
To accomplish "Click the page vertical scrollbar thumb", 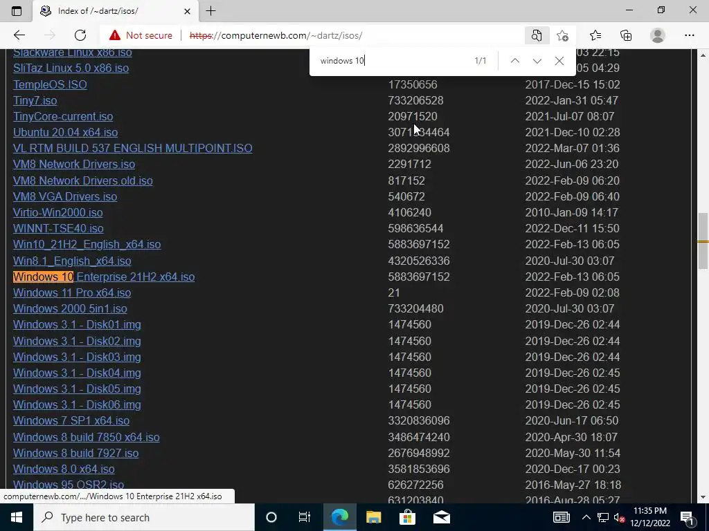I will [703, 241].
